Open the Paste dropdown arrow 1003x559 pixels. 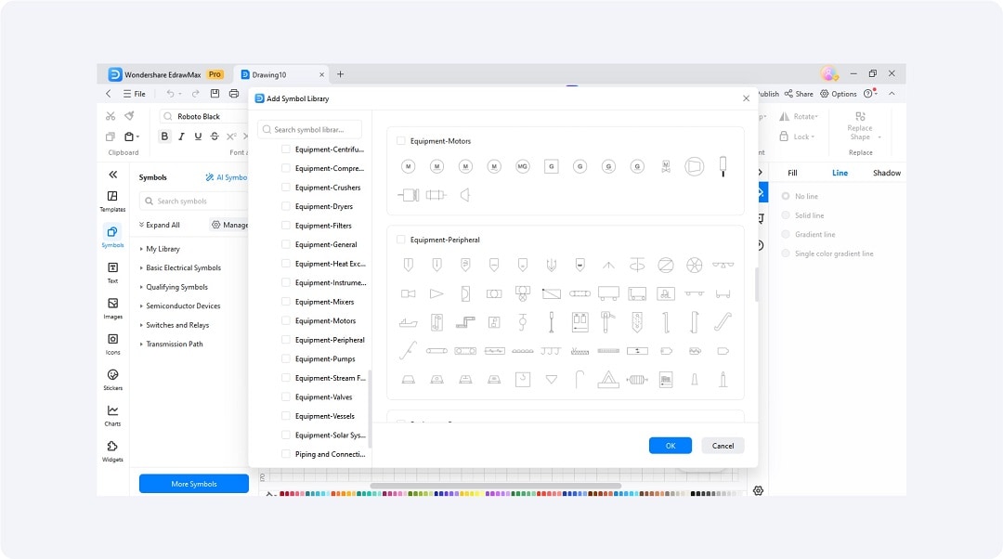click(x=137, y=136)
